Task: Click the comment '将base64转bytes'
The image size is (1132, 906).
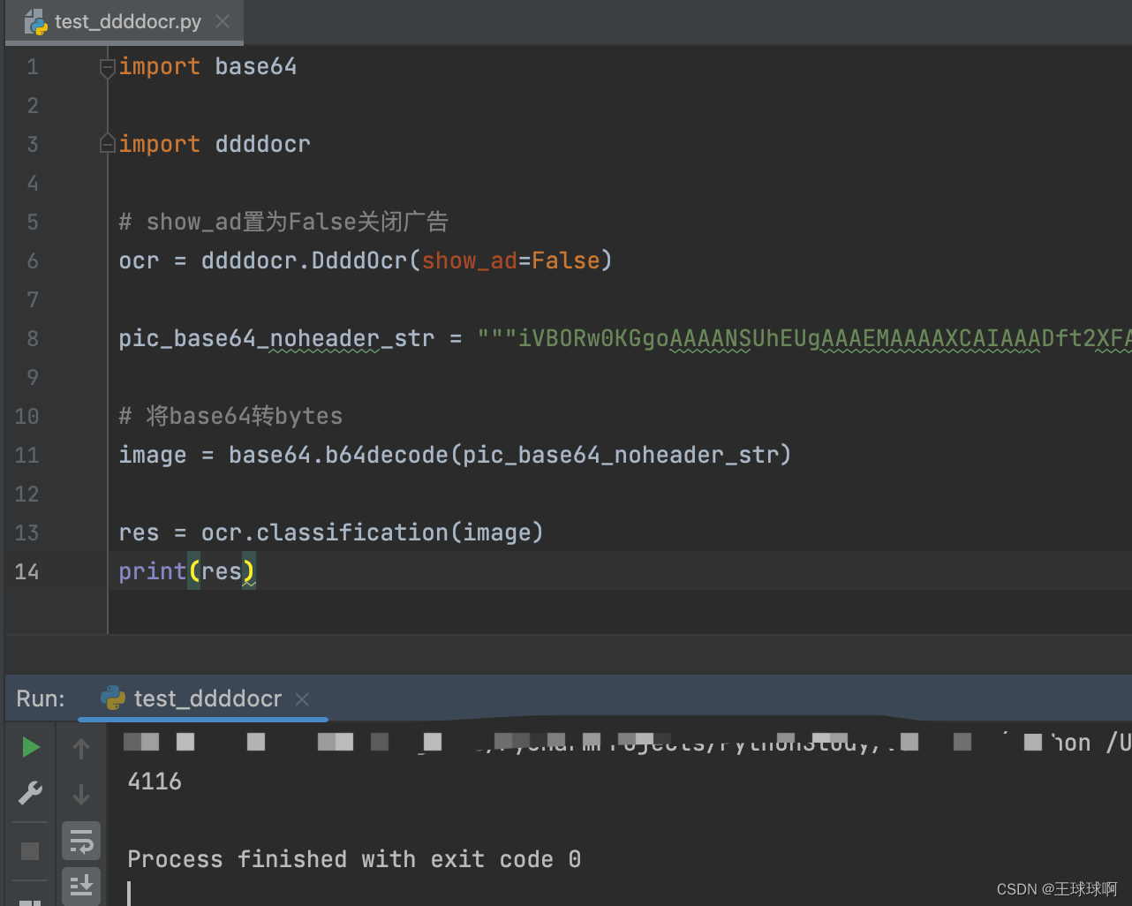Action: click(230, 416)
